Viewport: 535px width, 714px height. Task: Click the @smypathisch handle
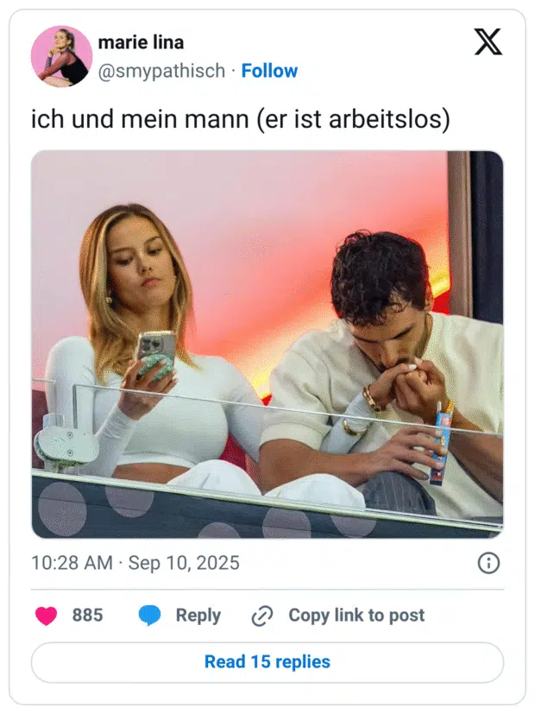tap(161, 71)
